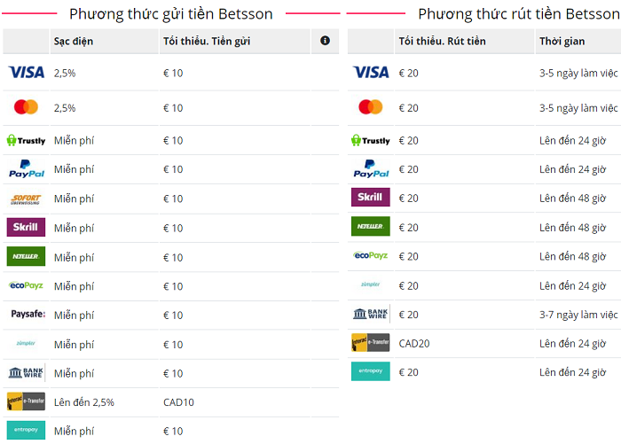Click the ecoPayz logo in deposit methods
This screenshot has height=444, width=621.
click(26, 285)
